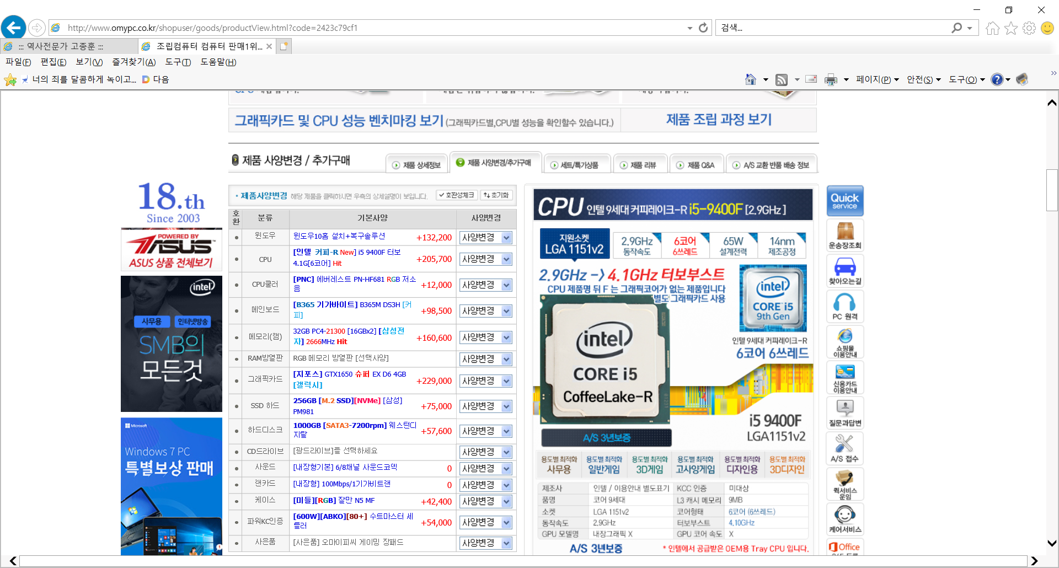Open the SMB의 모든것 banner image
Image resolution: width=1059 pixels, height=568 pixels.
[x=172, y=344]
